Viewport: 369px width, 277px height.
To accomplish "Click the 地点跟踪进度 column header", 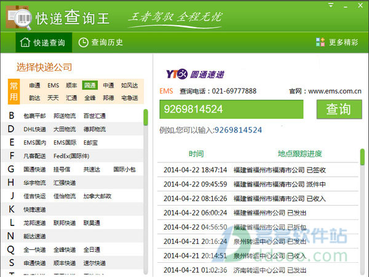I will (300, 154).
